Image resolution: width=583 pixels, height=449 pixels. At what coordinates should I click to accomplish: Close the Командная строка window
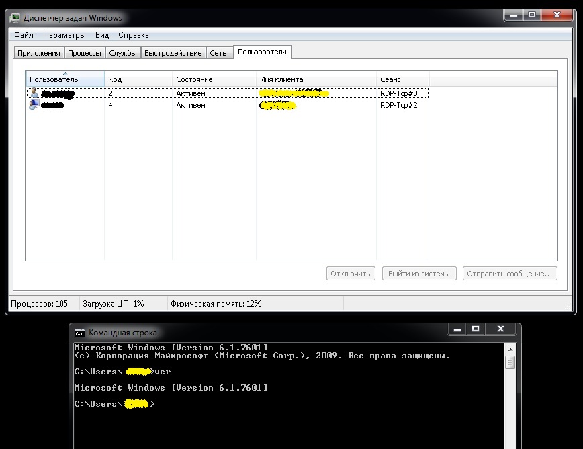tap(500, 329)
